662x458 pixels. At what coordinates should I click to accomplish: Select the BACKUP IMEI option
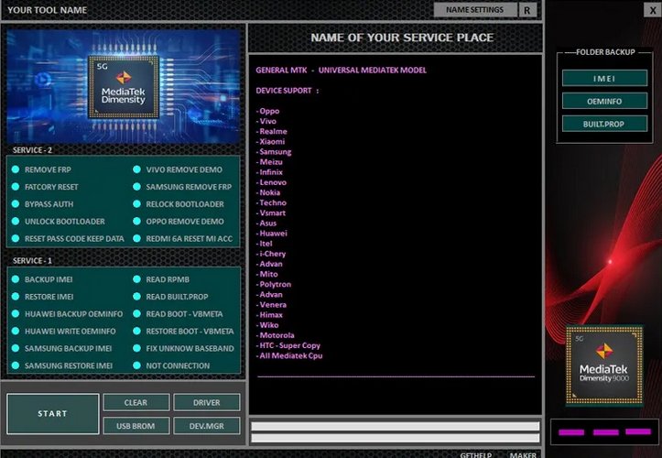point(42,279)
